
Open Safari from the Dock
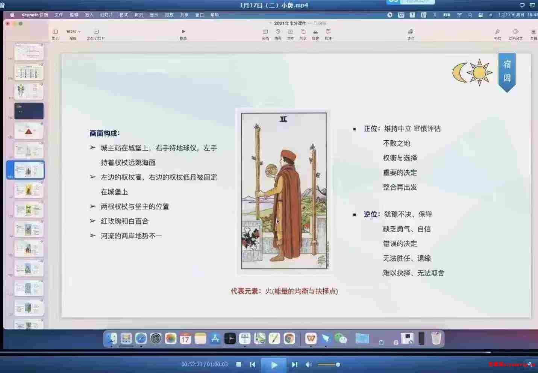(141, 338)
